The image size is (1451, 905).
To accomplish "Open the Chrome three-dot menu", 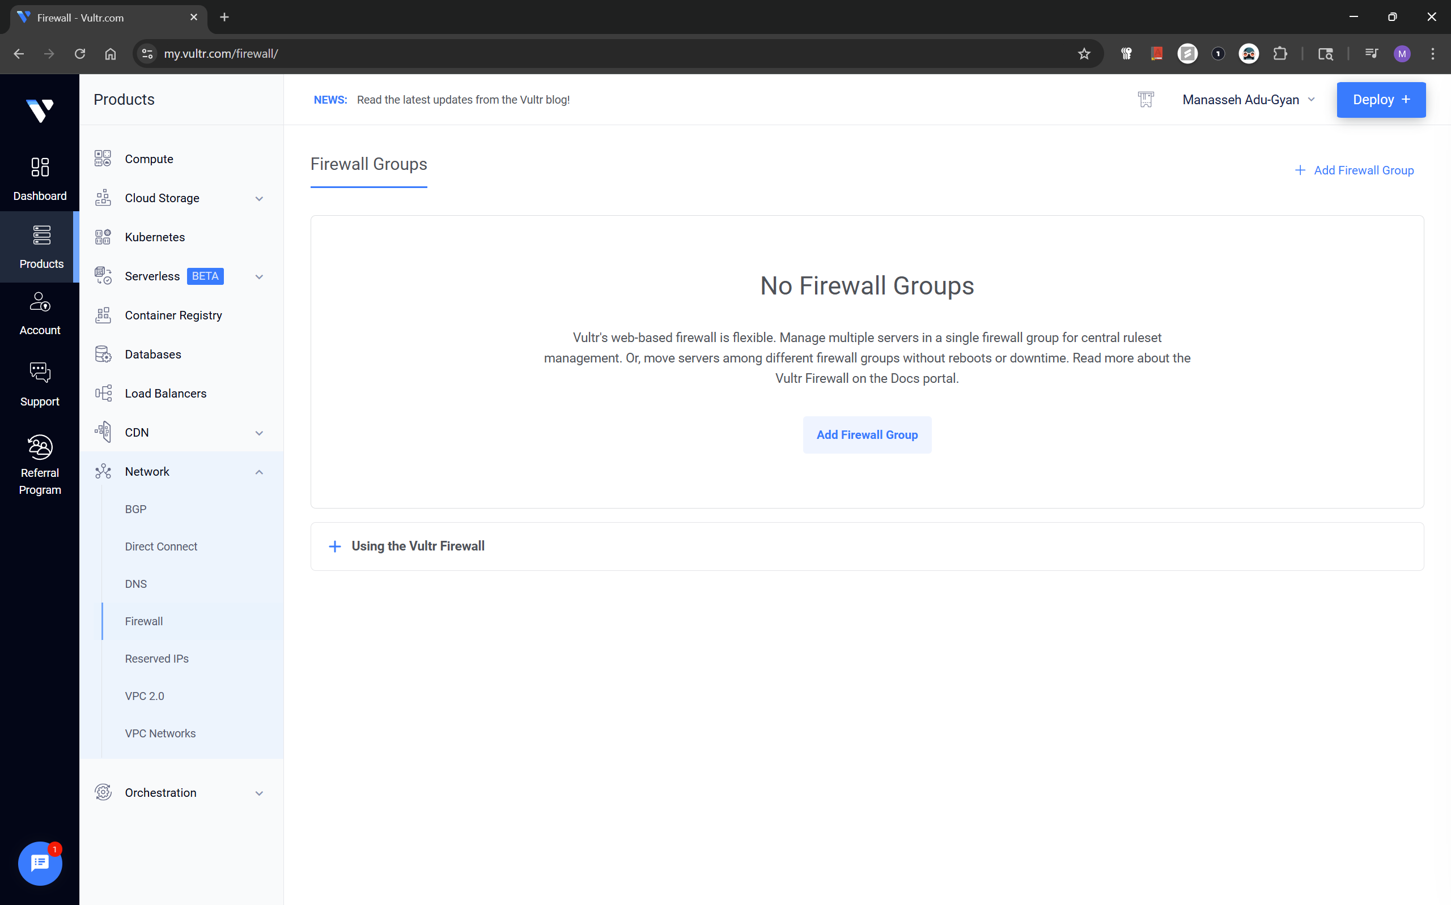I will coord(1432,54).
